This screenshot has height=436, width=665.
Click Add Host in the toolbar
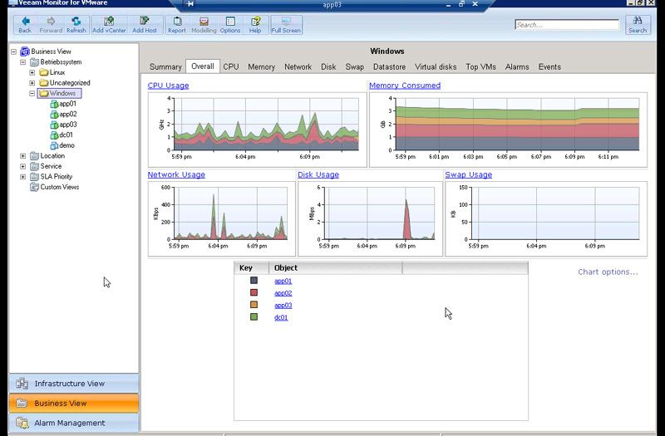pos(145,25)
